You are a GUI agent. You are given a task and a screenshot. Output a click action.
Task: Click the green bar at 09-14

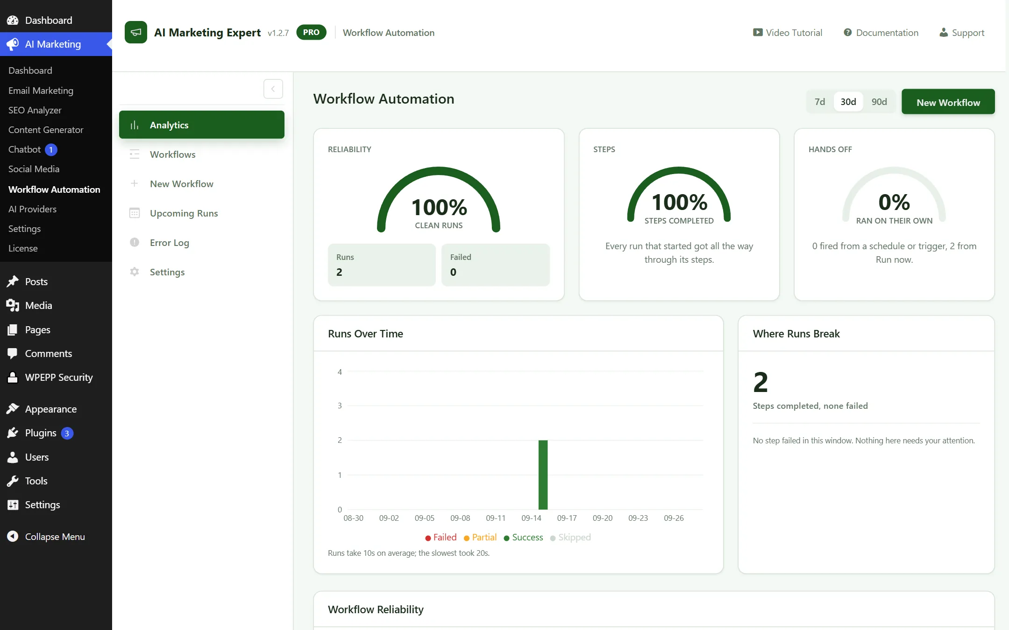point(543,475)
